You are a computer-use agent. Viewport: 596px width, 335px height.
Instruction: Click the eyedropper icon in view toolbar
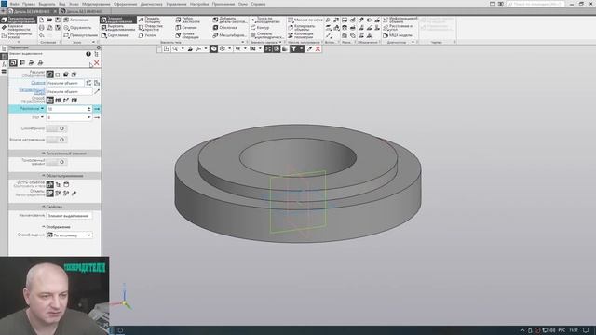[x=309, y=49]
